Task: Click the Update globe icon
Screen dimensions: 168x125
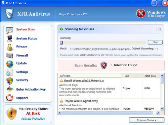Action: (10, 64)
